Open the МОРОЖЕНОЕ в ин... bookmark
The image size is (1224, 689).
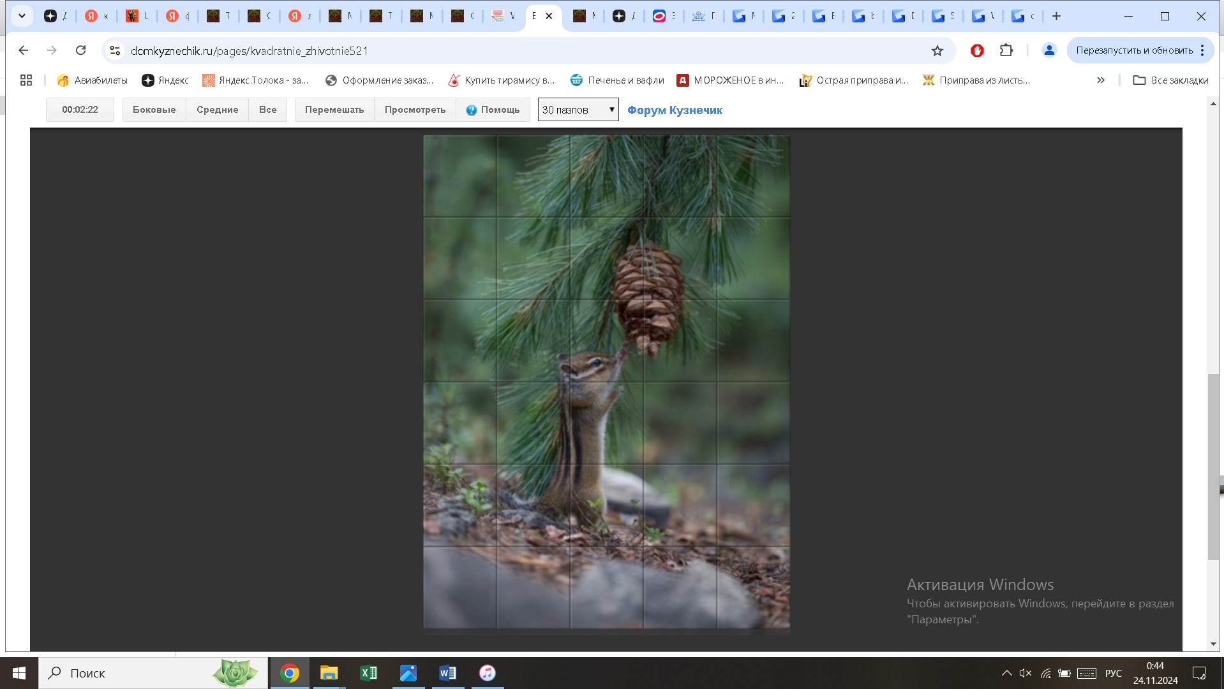point(731,80)
